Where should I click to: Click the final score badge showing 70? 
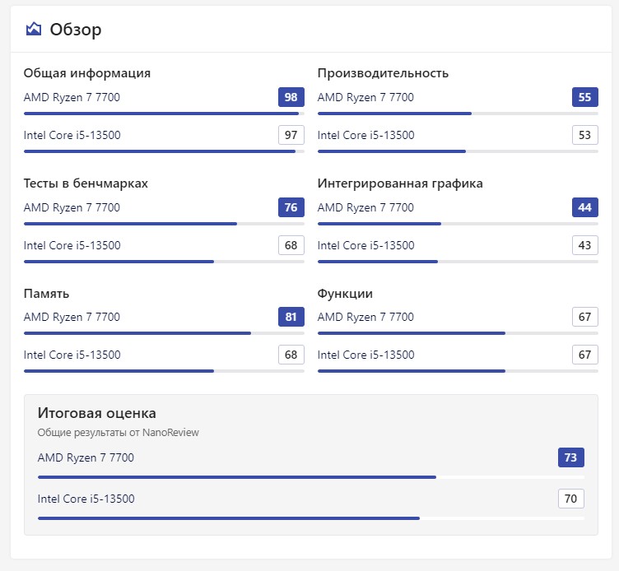pyautogui.click(x=570, y=499)
